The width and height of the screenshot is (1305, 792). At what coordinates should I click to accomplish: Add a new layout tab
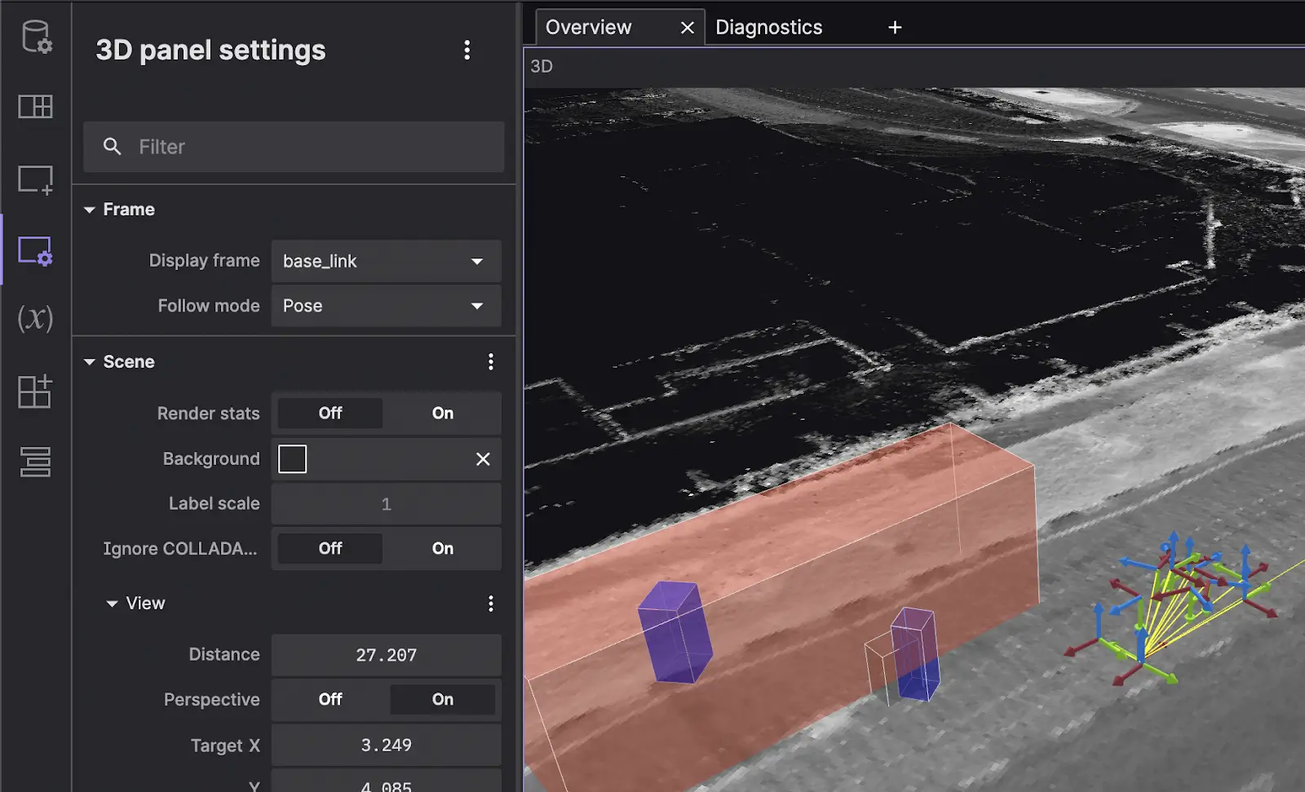(x=895, y=28)
